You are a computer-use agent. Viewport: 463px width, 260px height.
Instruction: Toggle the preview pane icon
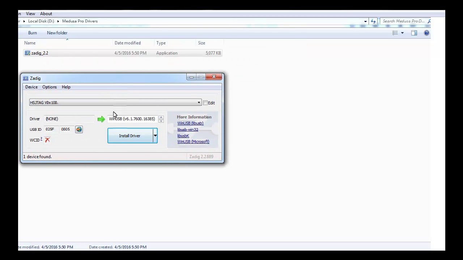tap(414, 33)
